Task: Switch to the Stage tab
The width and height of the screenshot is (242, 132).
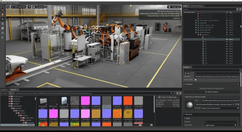Action: pos(185,6)
